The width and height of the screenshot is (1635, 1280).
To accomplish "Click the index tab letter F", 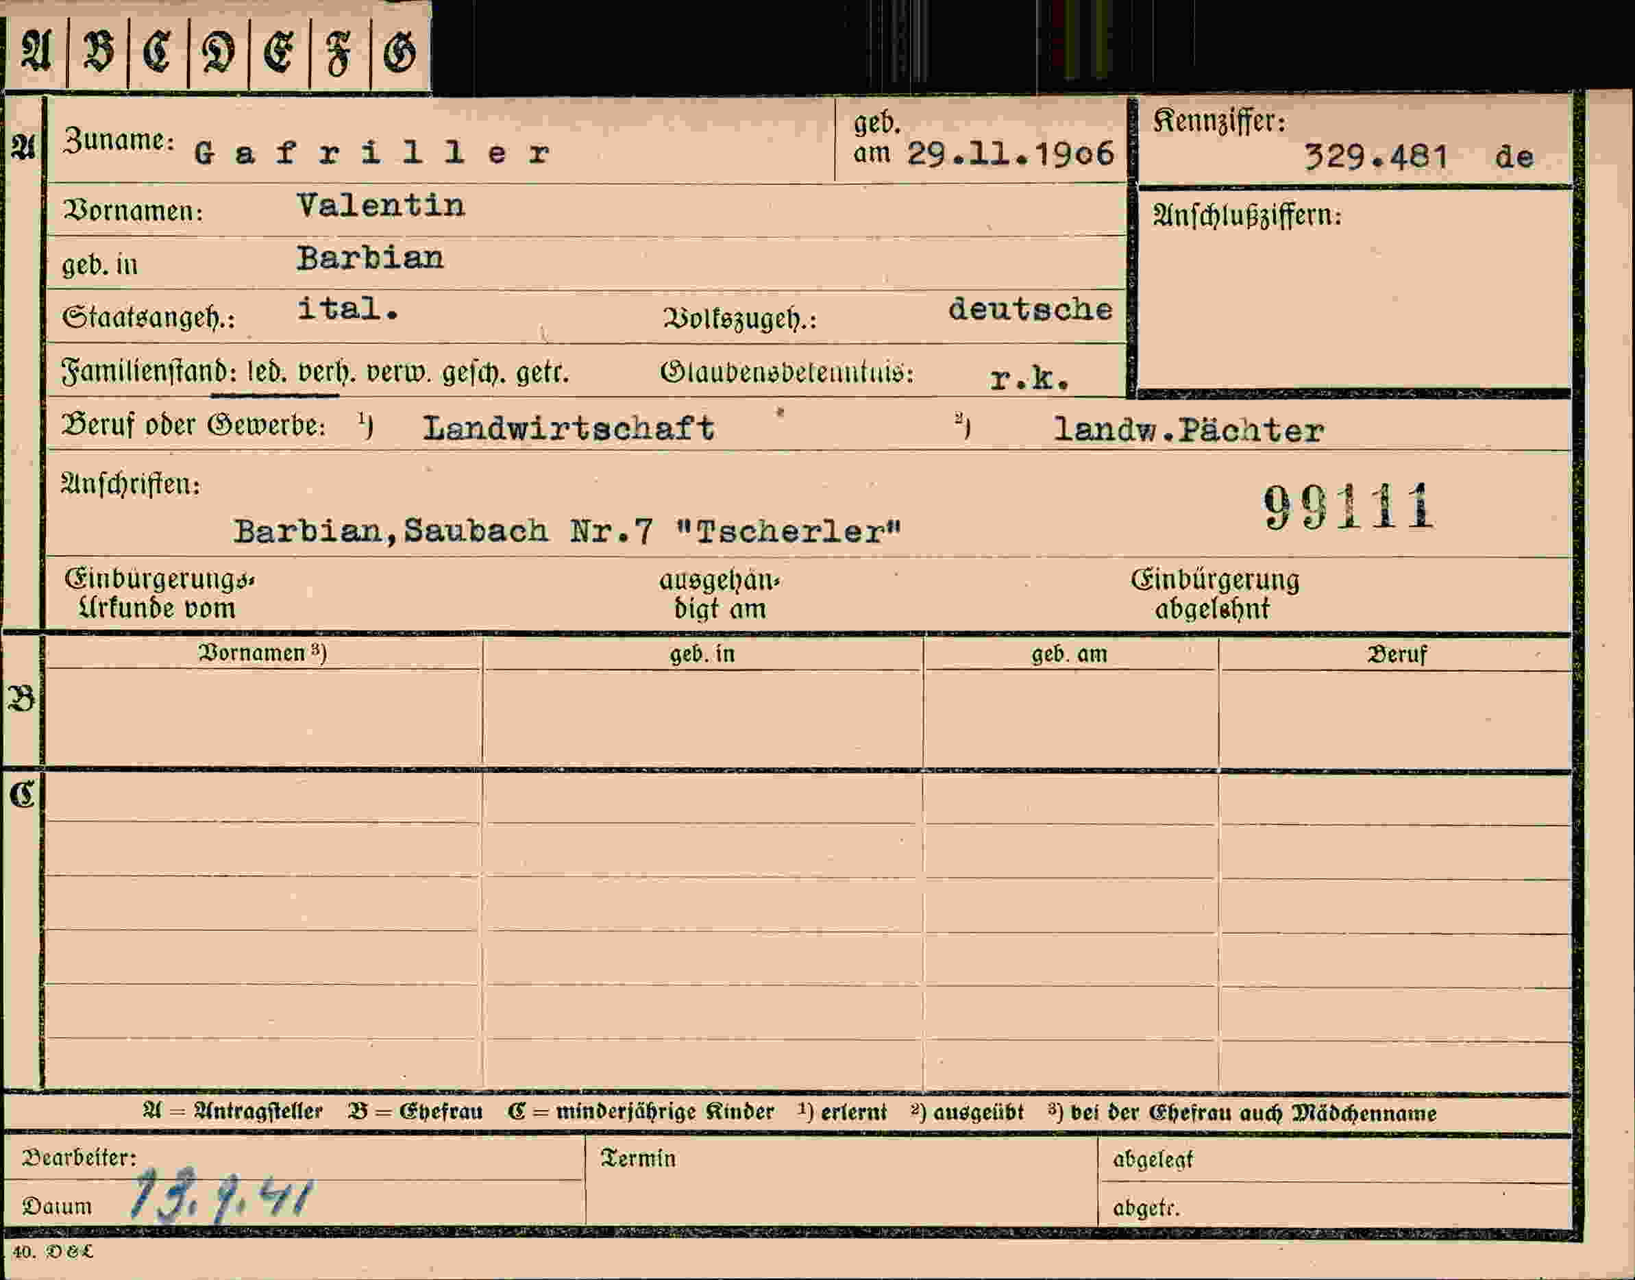I will (x=339, y=54).
